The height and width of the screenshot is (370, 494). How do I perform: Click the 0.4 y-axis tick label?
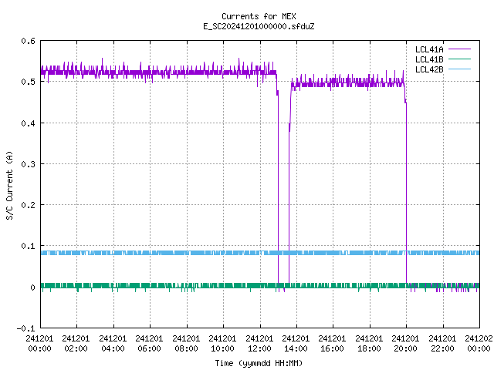coord(28,123)
